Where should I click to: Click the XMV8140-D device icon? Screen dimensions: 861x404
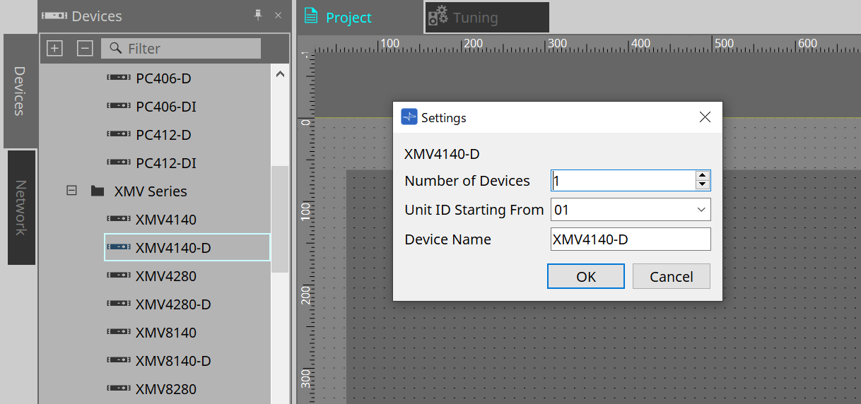coord(119,361)
